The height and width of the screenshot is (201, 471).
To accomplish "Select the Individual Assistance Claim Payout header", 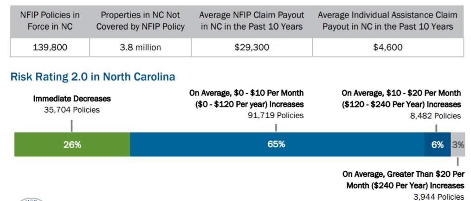I will tap(387, 21).
